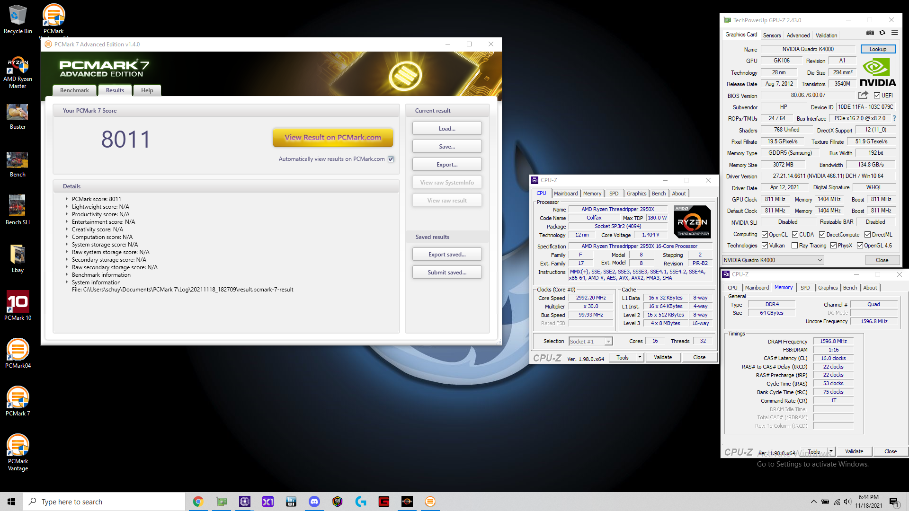
Task: Toggle the OpenCL checkbox in GPU-Z
Action: click(765, 235)
